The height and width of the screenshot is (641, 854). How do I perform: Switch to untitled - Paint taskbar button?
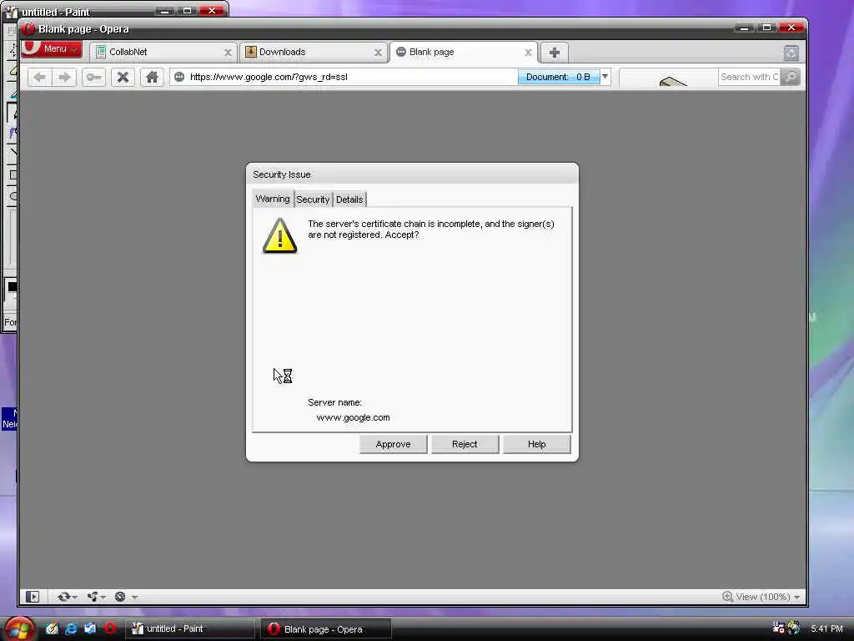click(189, 629)
